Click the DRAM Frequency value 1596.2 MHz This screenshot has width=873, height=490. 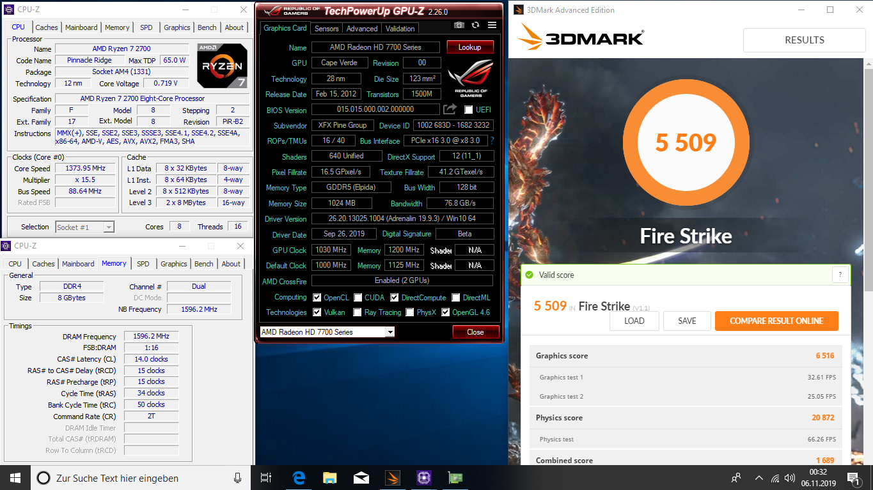click(151, 337)
